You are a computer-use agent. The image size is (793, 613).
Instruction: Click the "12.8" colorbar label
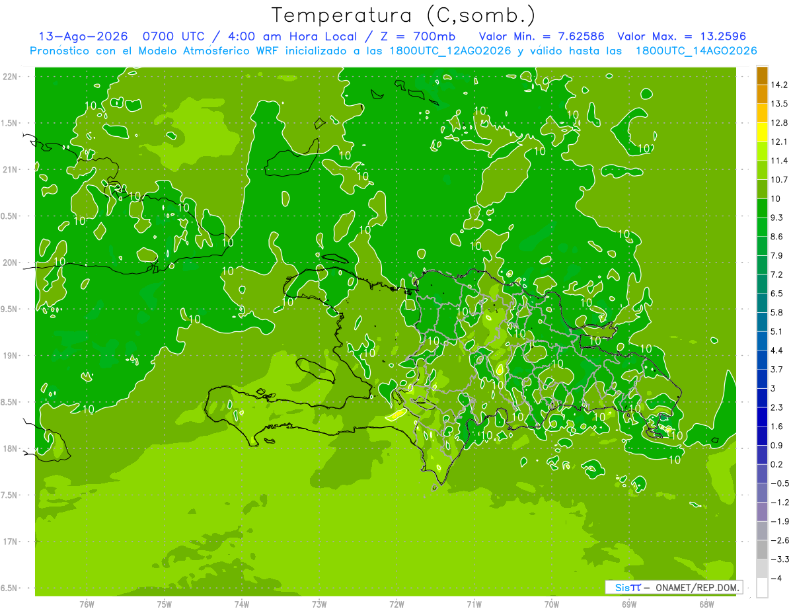[780, 123]
